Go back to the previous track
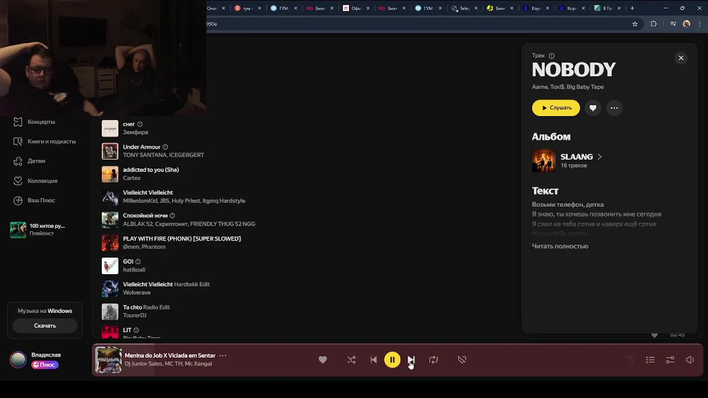This screenshot has width=708, height=398. pos(373,360)
